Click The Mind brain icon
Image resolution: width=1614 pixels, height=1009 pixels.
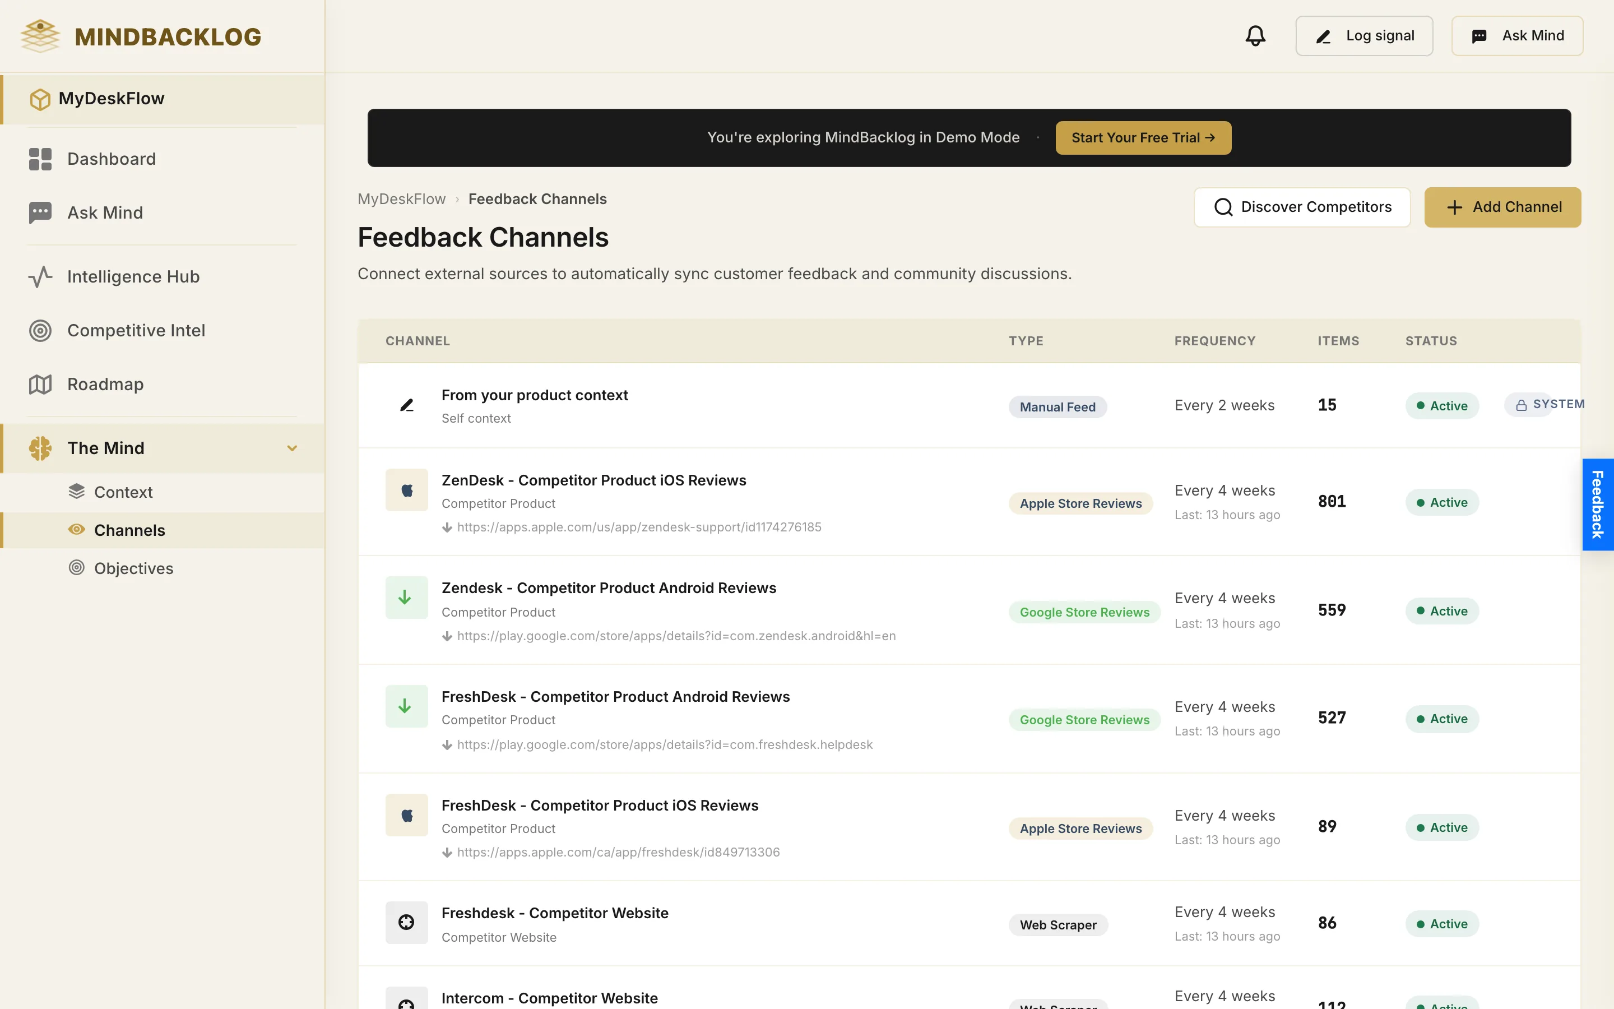(x=40, y=448)
